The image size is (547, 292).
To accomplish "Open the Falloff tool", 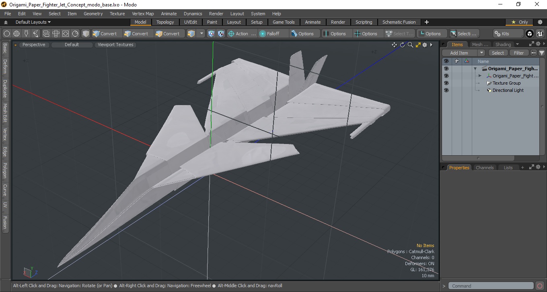I will pyautogui.click(x=273, y=34).
